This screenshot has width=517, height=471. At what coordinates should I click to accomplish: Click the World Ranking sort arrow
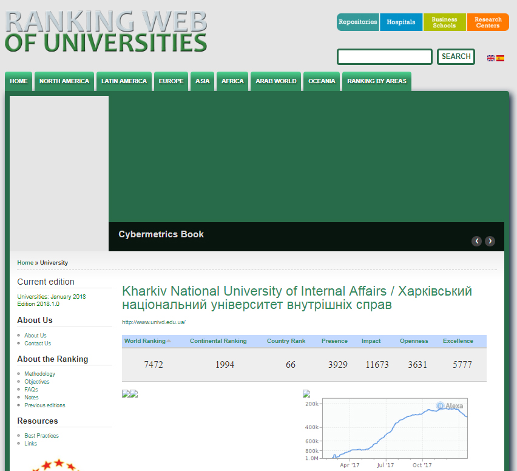pyautogui.click(x=169, y=341)
